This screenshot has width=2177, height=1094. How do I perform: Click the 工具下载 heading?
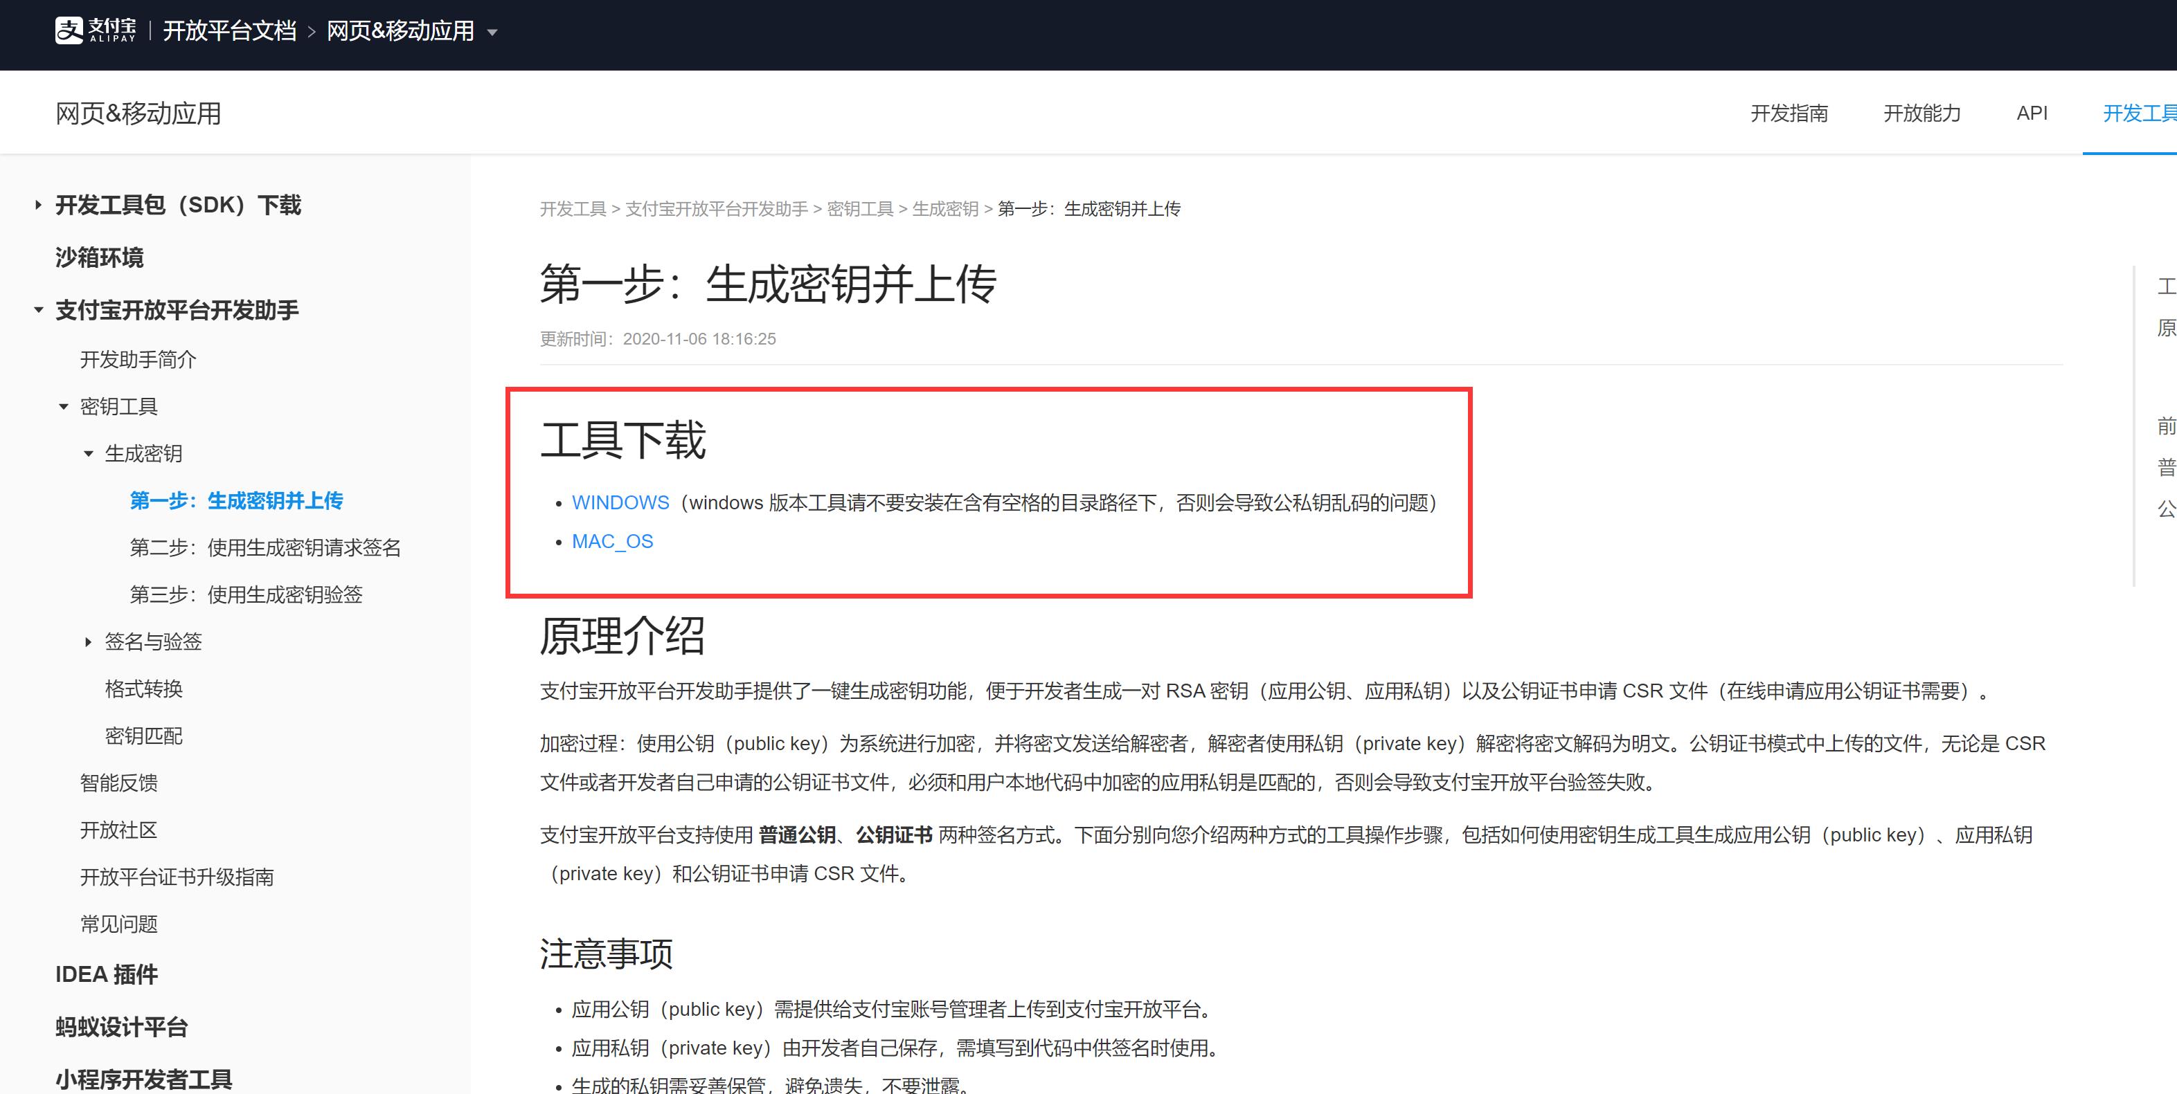[623, 440]
